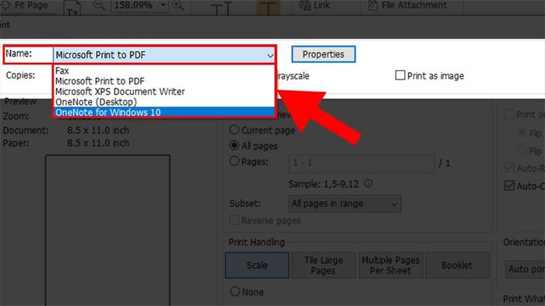Select Multiple Pages Per Sheet option
Screen dimensions: 545x306
pos(390,265)
